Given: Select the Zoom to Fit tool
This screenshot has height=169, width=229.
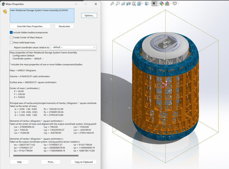Looking at the screenshot, I should coord(112,3).
